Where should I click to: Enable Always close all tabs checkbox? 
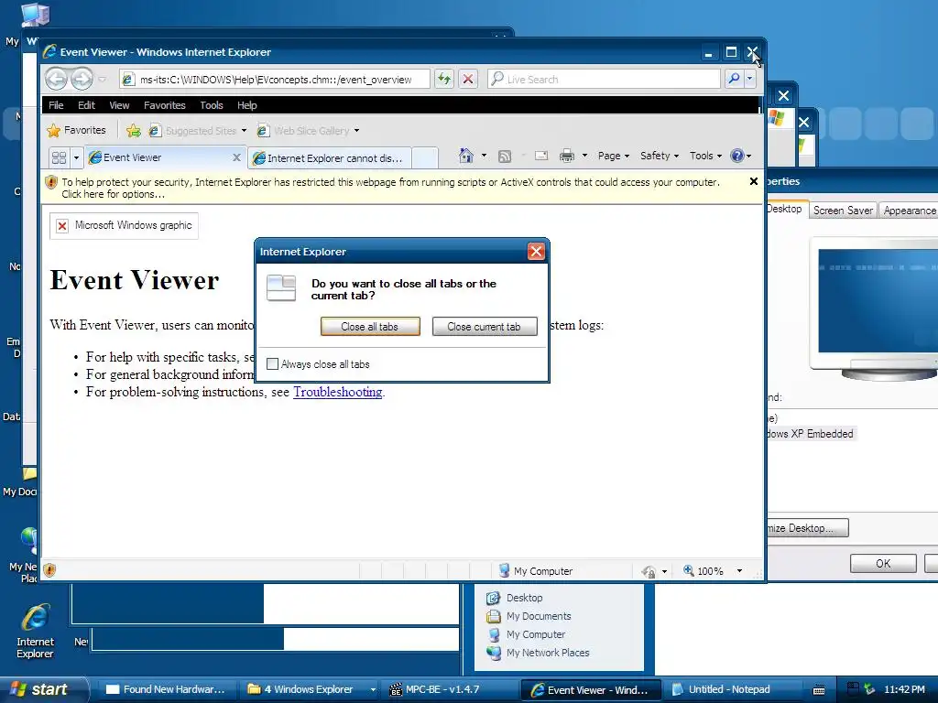[272, 364]
